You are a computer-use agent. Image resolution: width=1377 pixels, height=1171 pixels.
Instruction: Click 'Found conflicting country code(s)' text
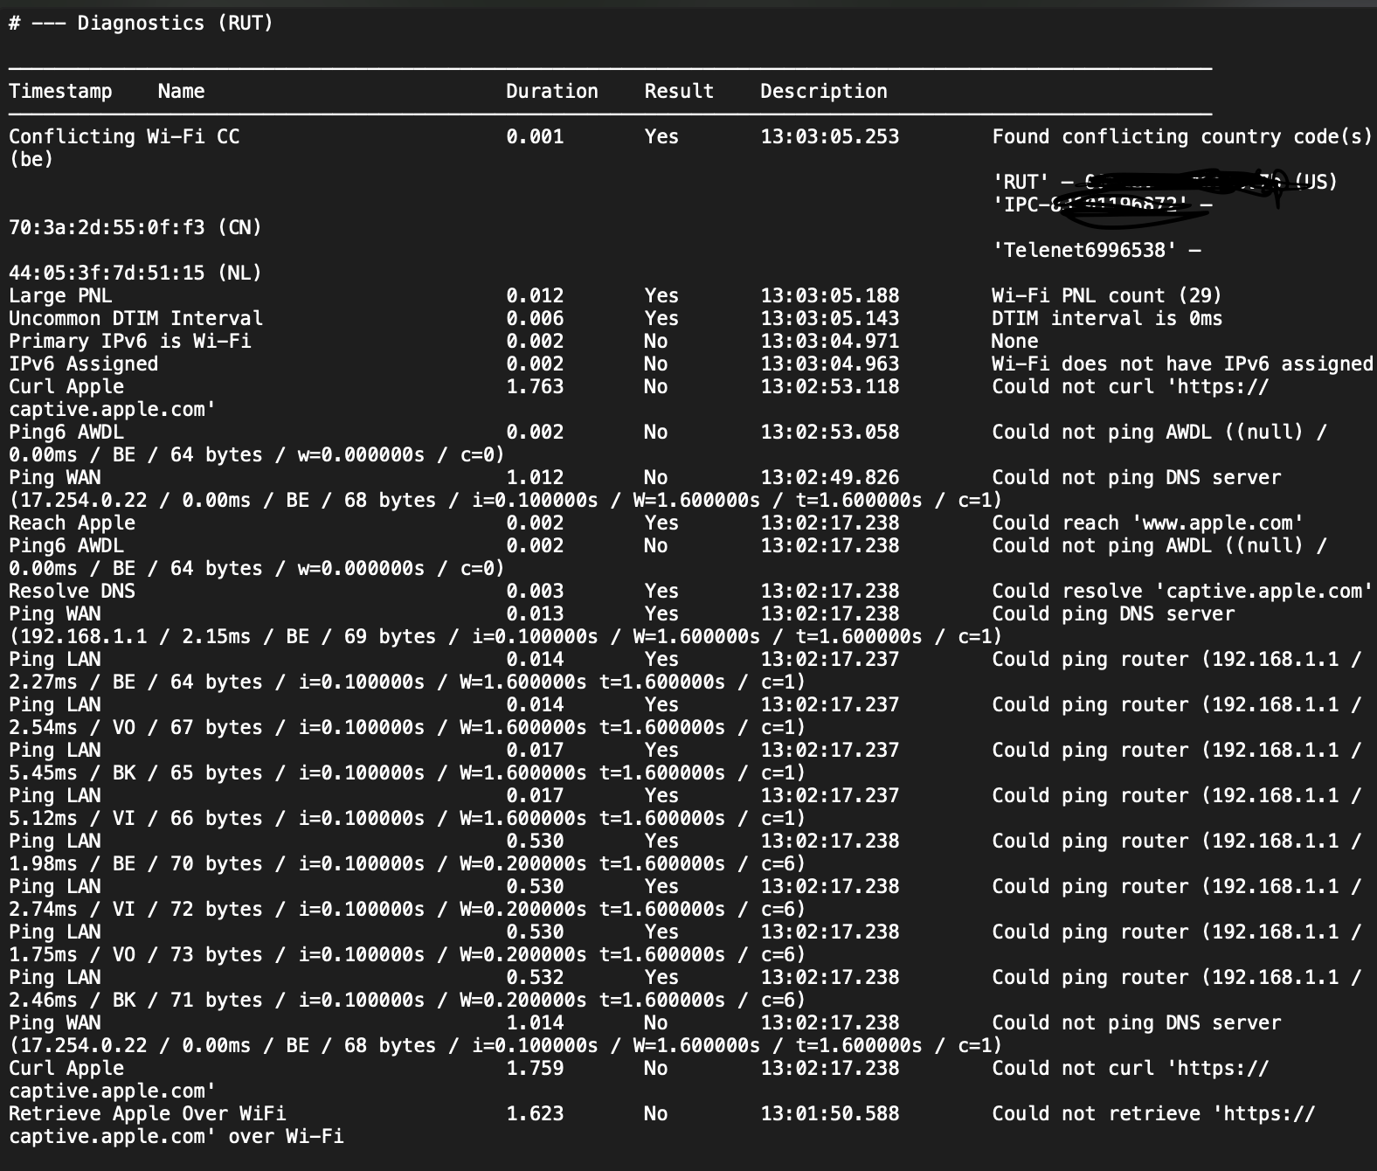[1182, 136]
